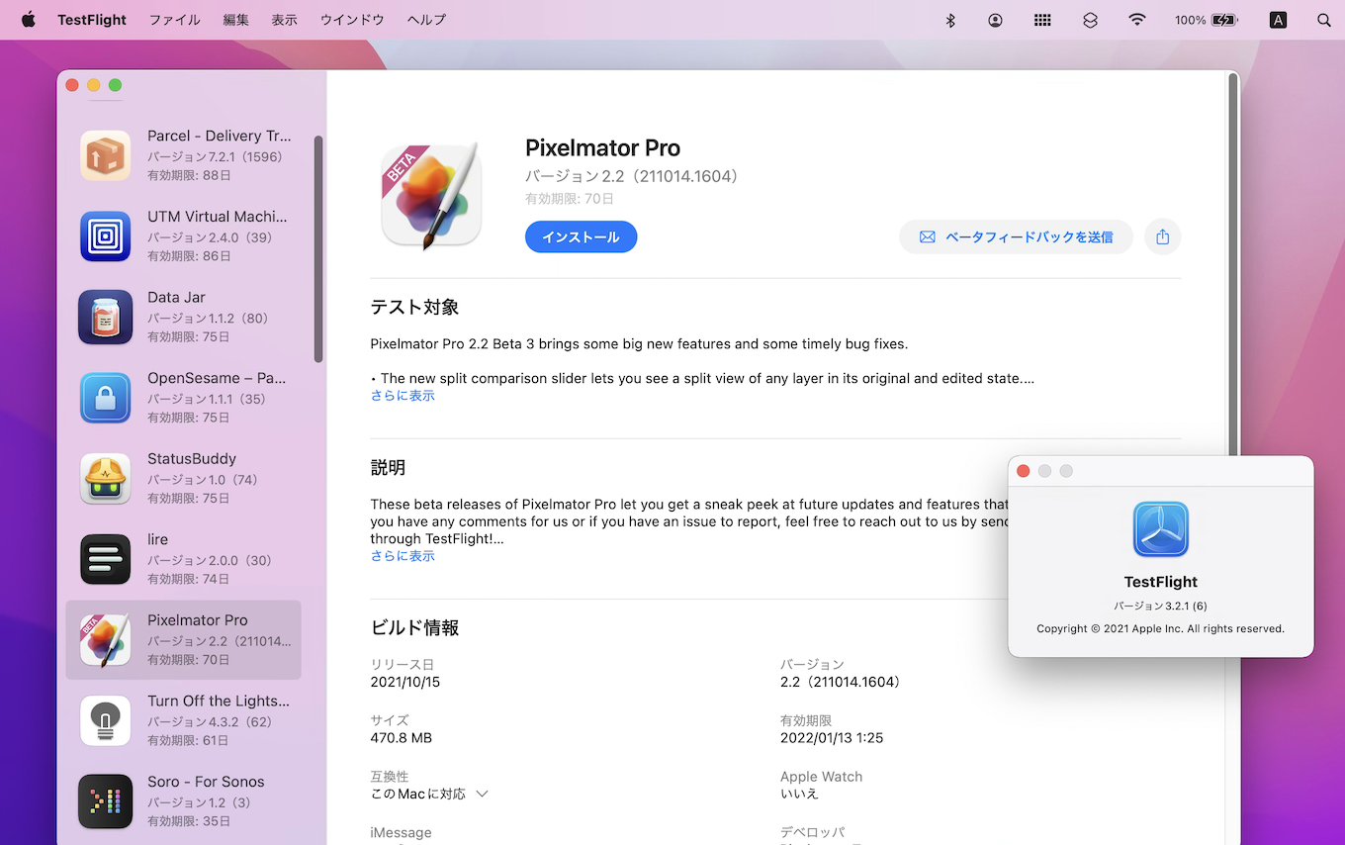Click the battery status icon

coord(1224,20)
